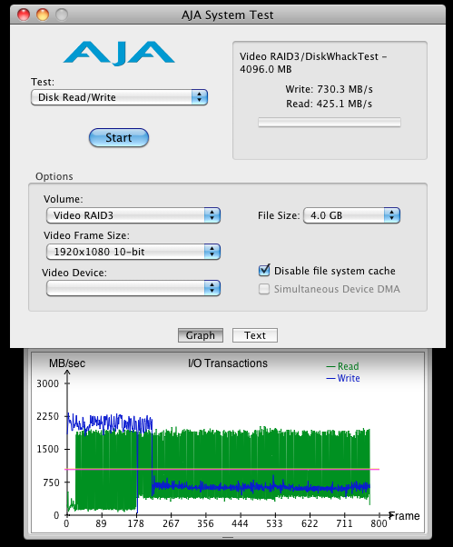
Task: Click the AJA logo
Action: [x=119, y=54]
